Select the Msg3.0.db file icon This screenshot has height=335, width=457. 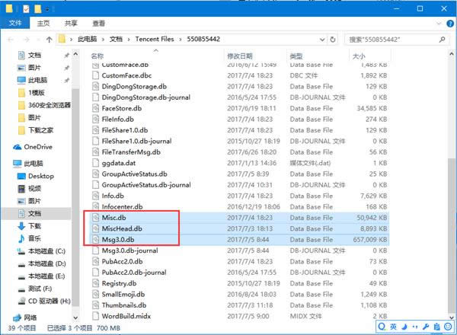(95, 238)
